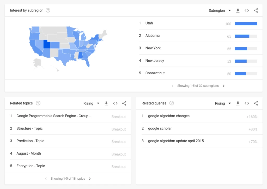Open Rising dropdown in Related queries
Screen dimensions: 267x189
point(223,103)
